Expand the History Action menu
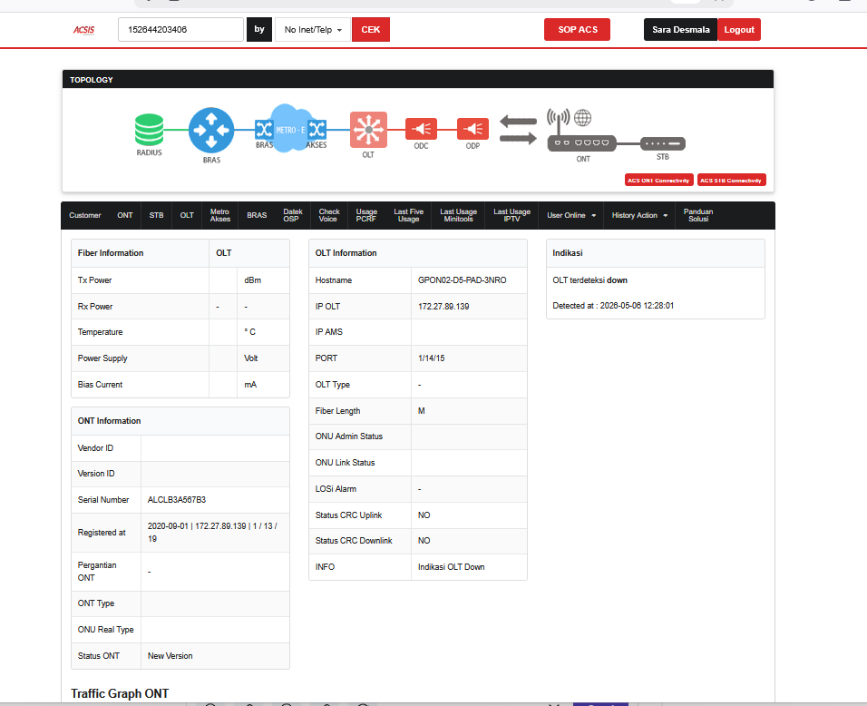The image size is (867, 706). click(639, 215)
